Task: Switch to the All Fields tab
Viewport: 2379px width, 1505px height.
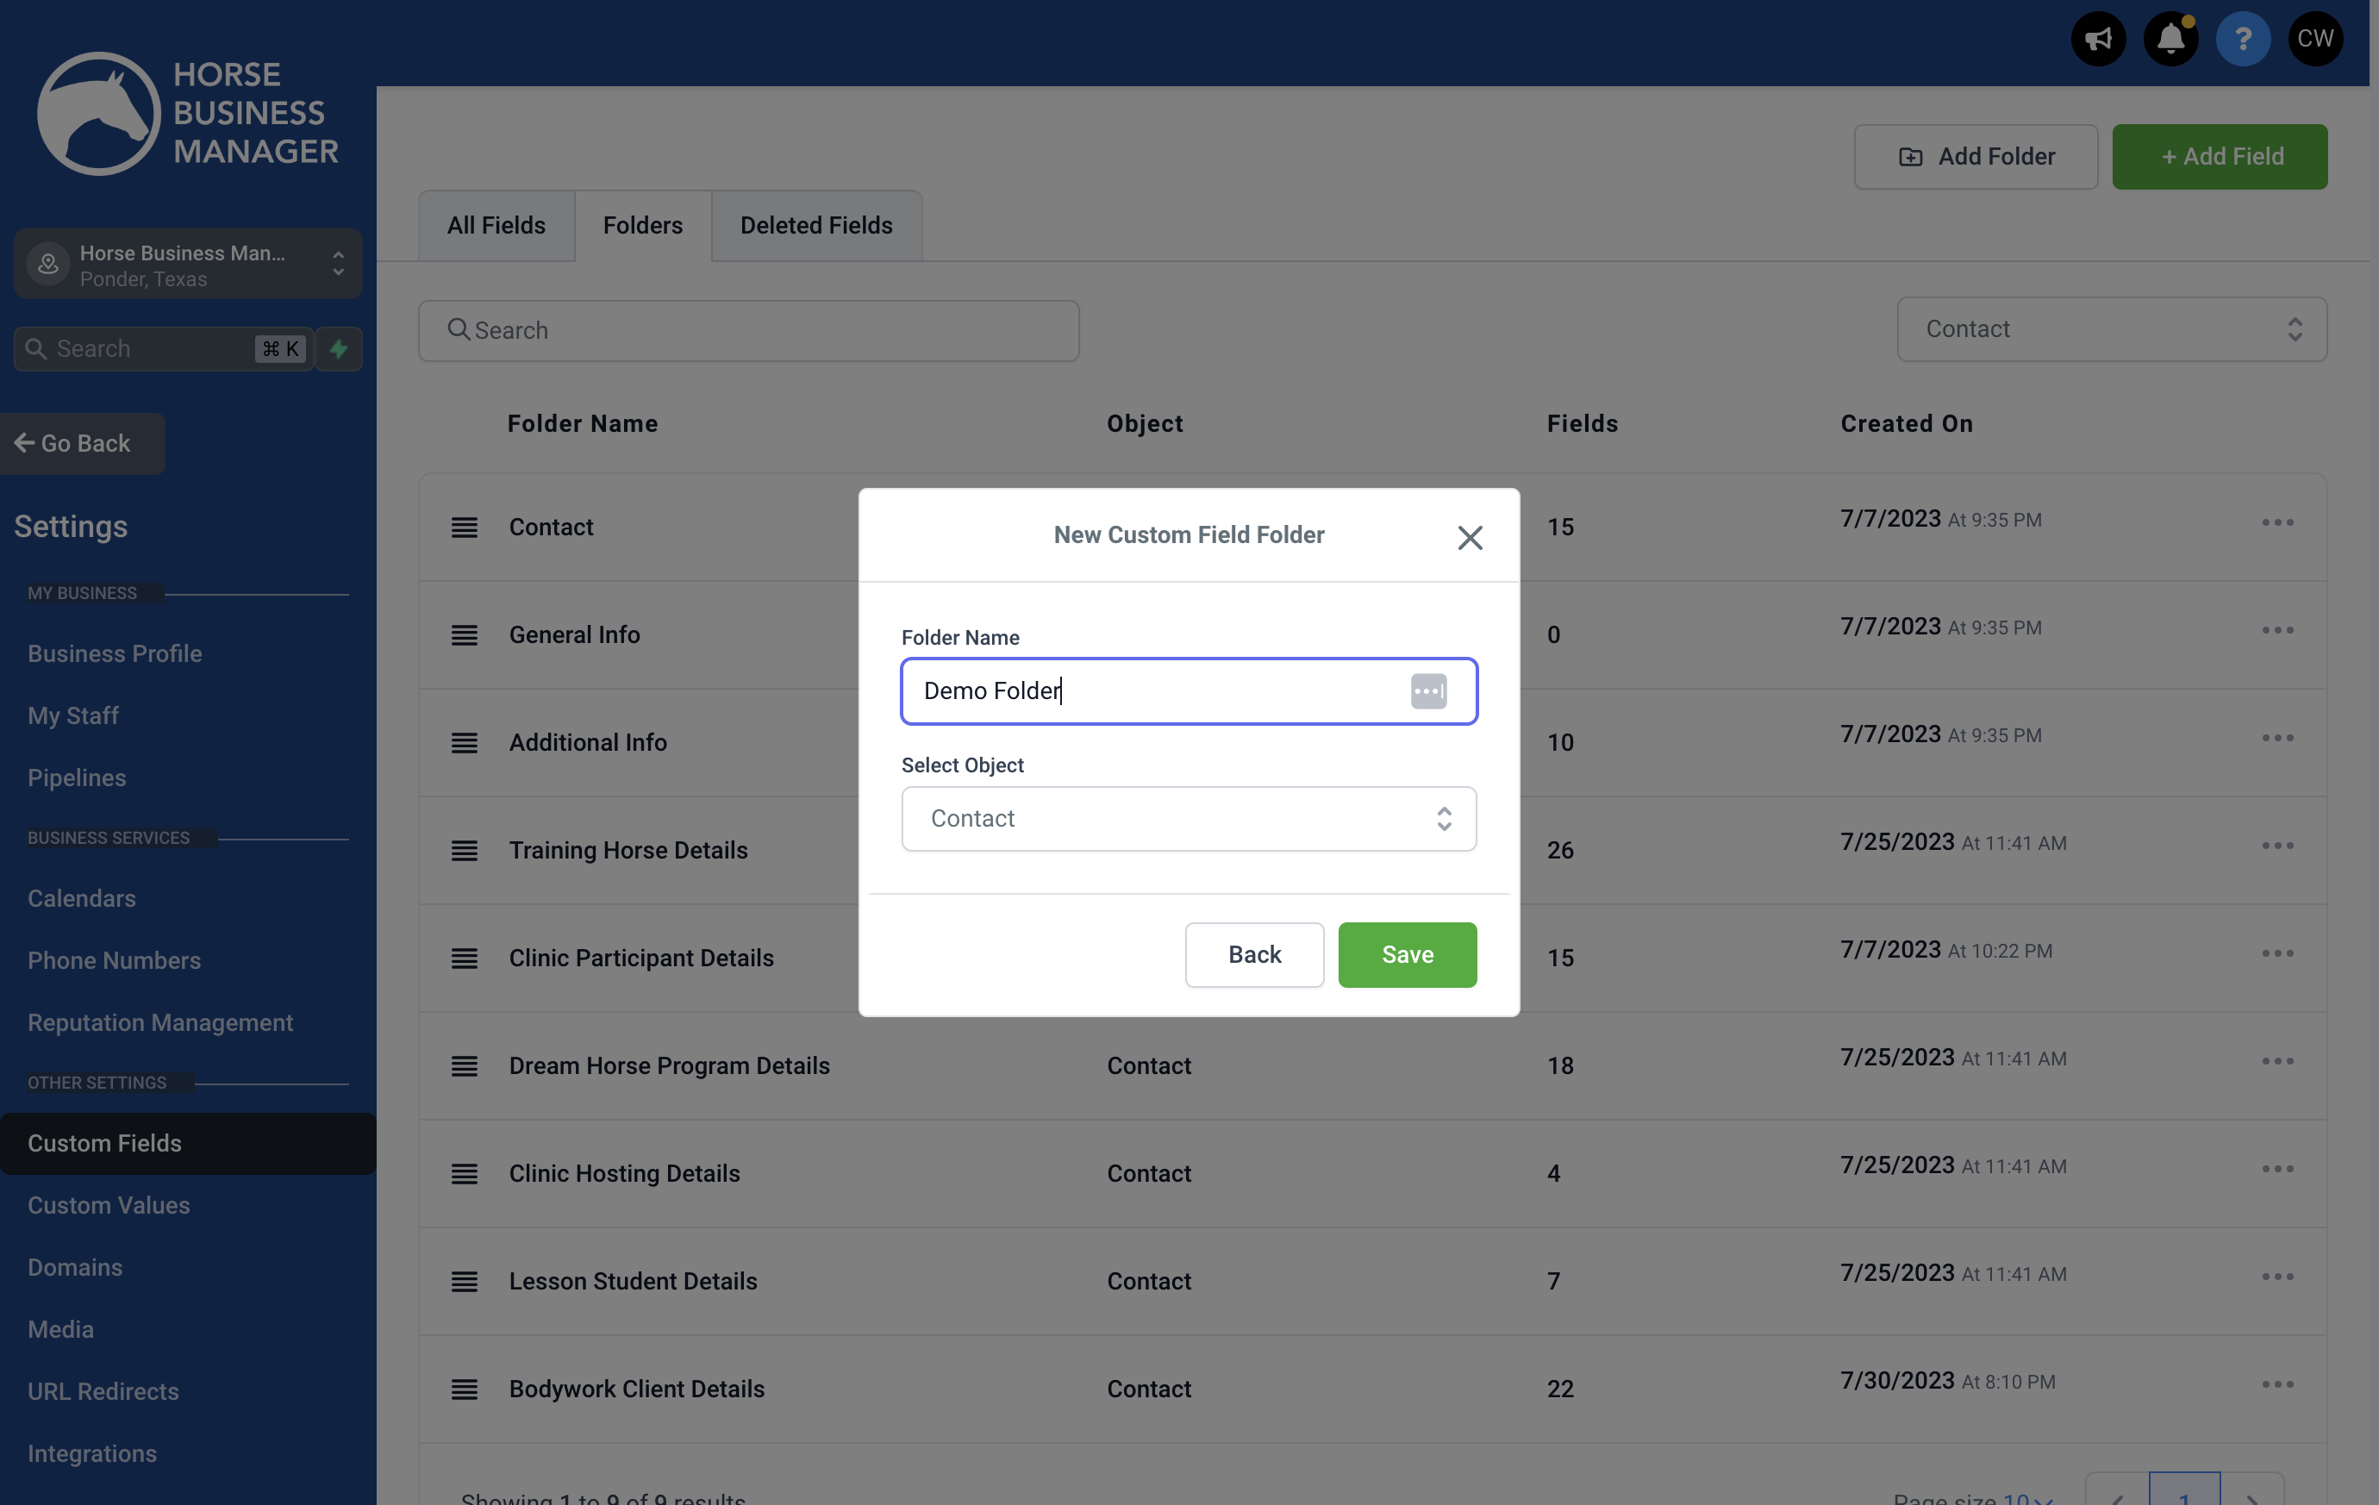Action: (x=496, y=227)
